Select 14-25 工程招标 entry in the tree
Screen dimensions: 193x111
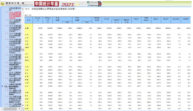pos(15,74)
